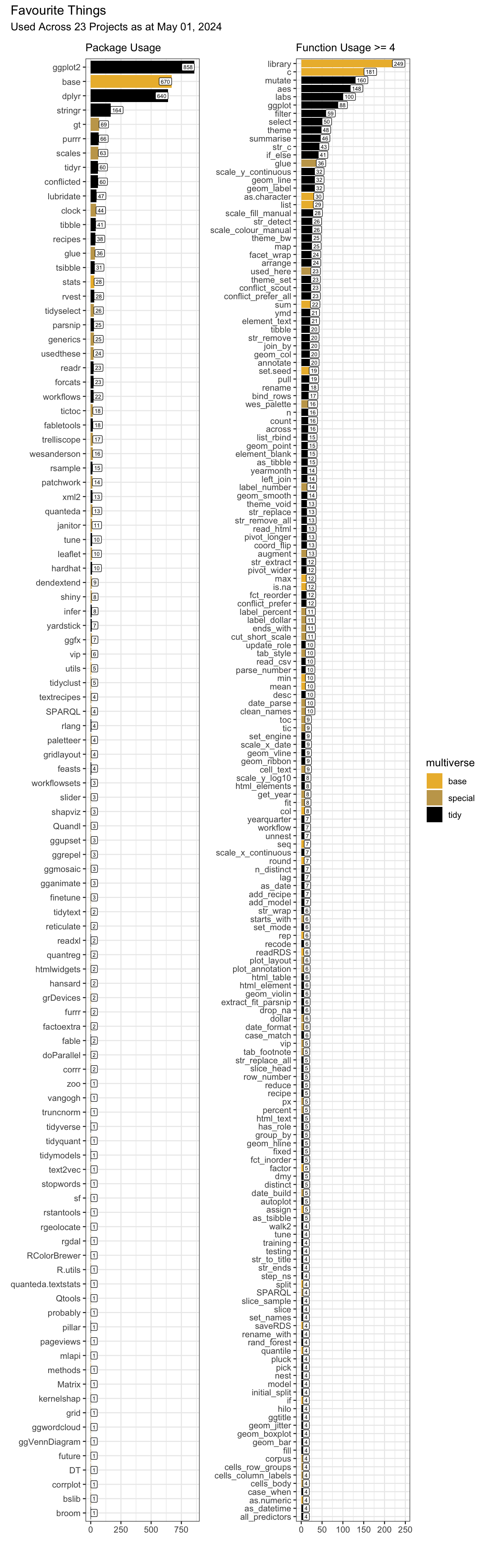The width and height of the screenshot is (491, 1545).
Task: Click the 'set.seed' function label
Action: click(x=275, y=371)
